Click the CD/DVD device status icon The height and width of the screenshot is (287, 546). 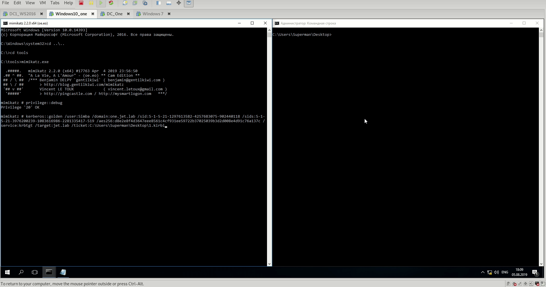tap(514, 284)
